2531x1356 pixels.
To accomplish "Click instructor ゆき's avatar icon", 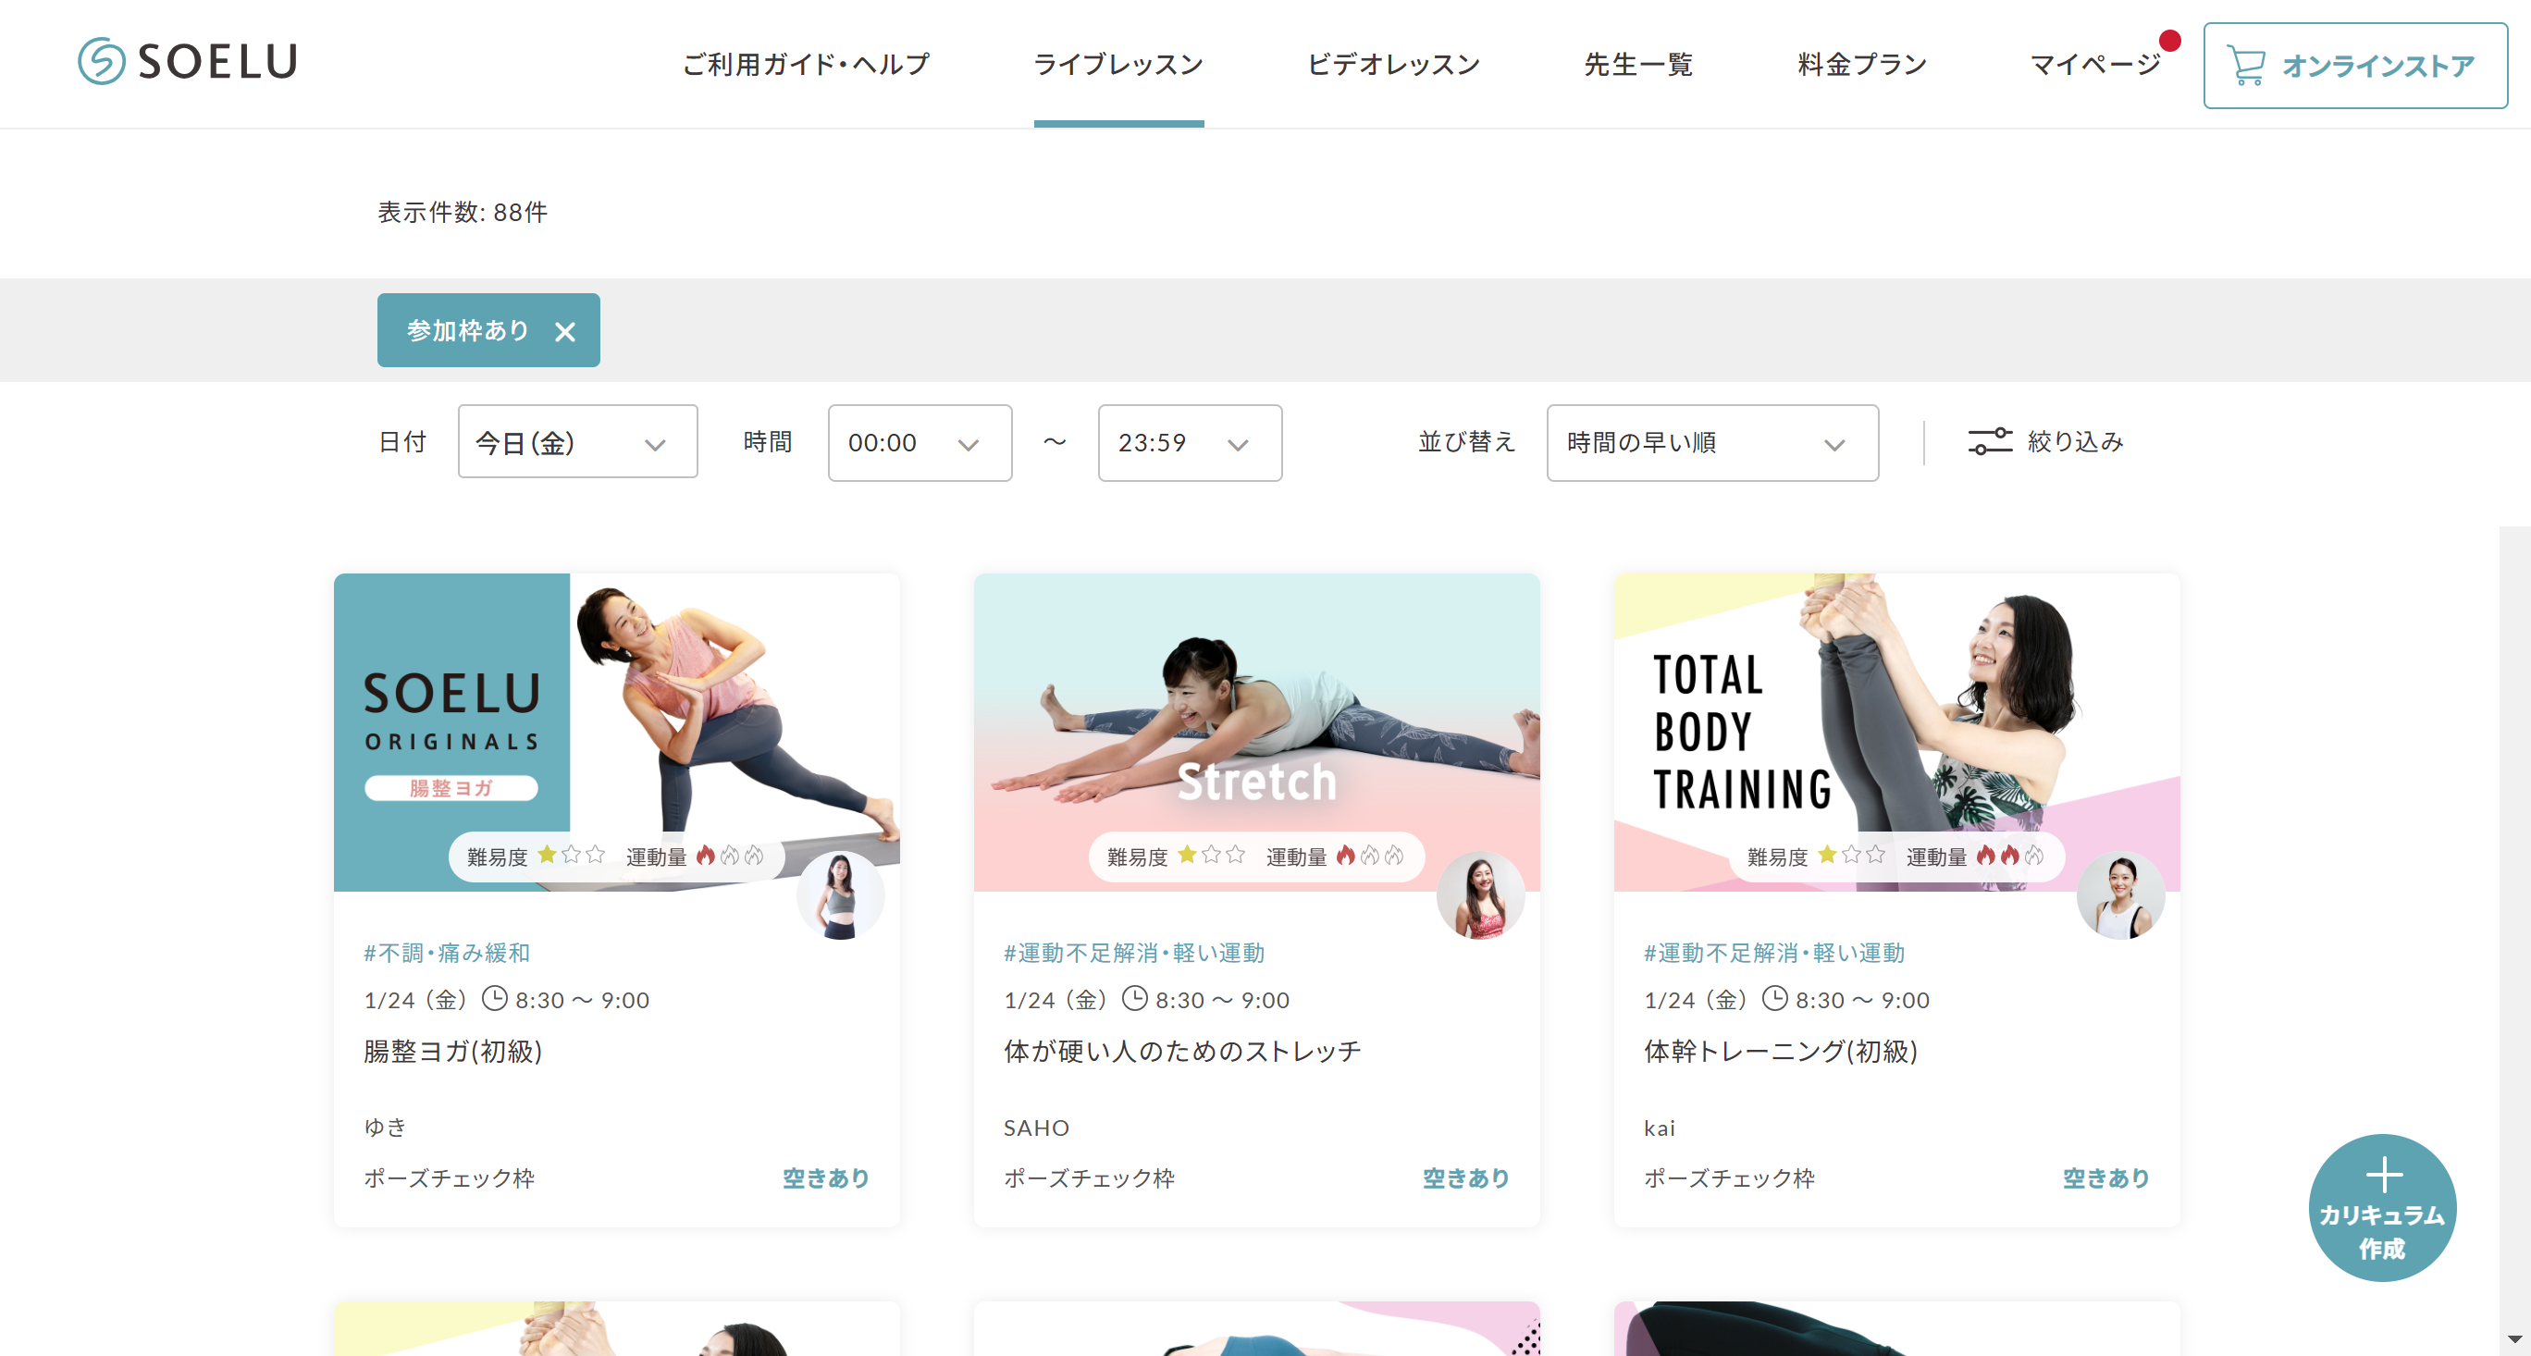I will click(840, 895).
